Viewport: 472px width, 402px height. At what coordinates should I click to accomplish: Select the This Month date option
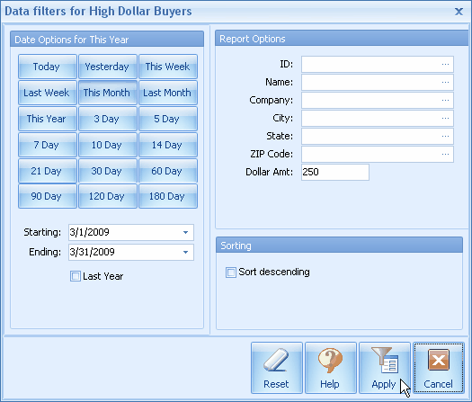[x=108, y=93]
